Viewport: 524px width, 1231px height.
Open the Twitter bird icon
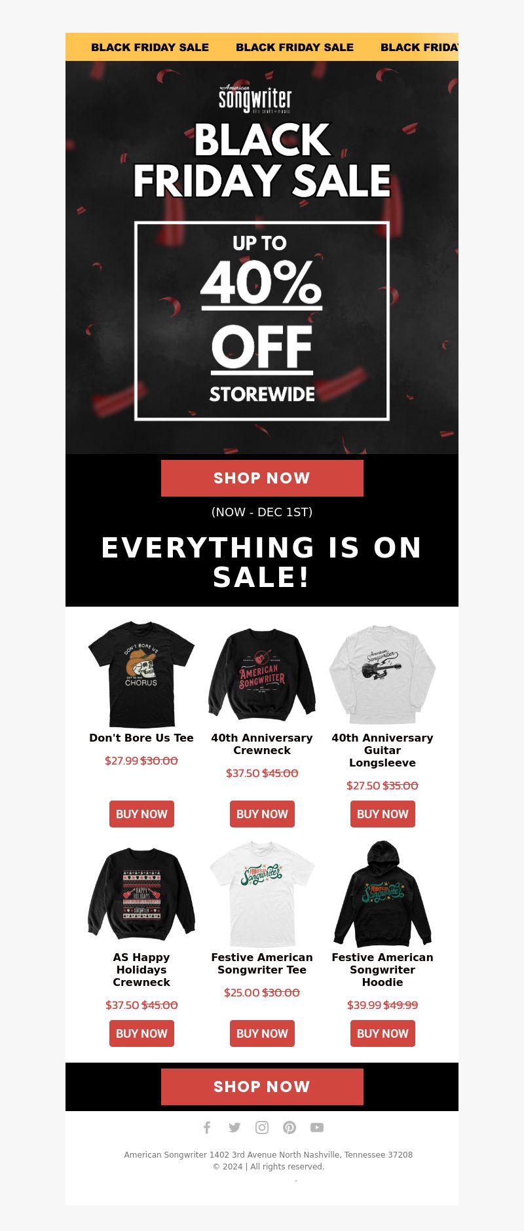click(x=234, y=1127)
